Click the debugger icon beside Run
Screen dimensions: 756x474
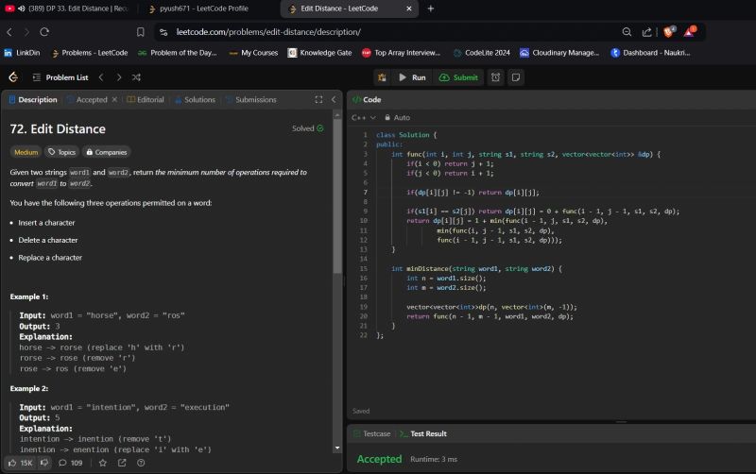[382, 77]
